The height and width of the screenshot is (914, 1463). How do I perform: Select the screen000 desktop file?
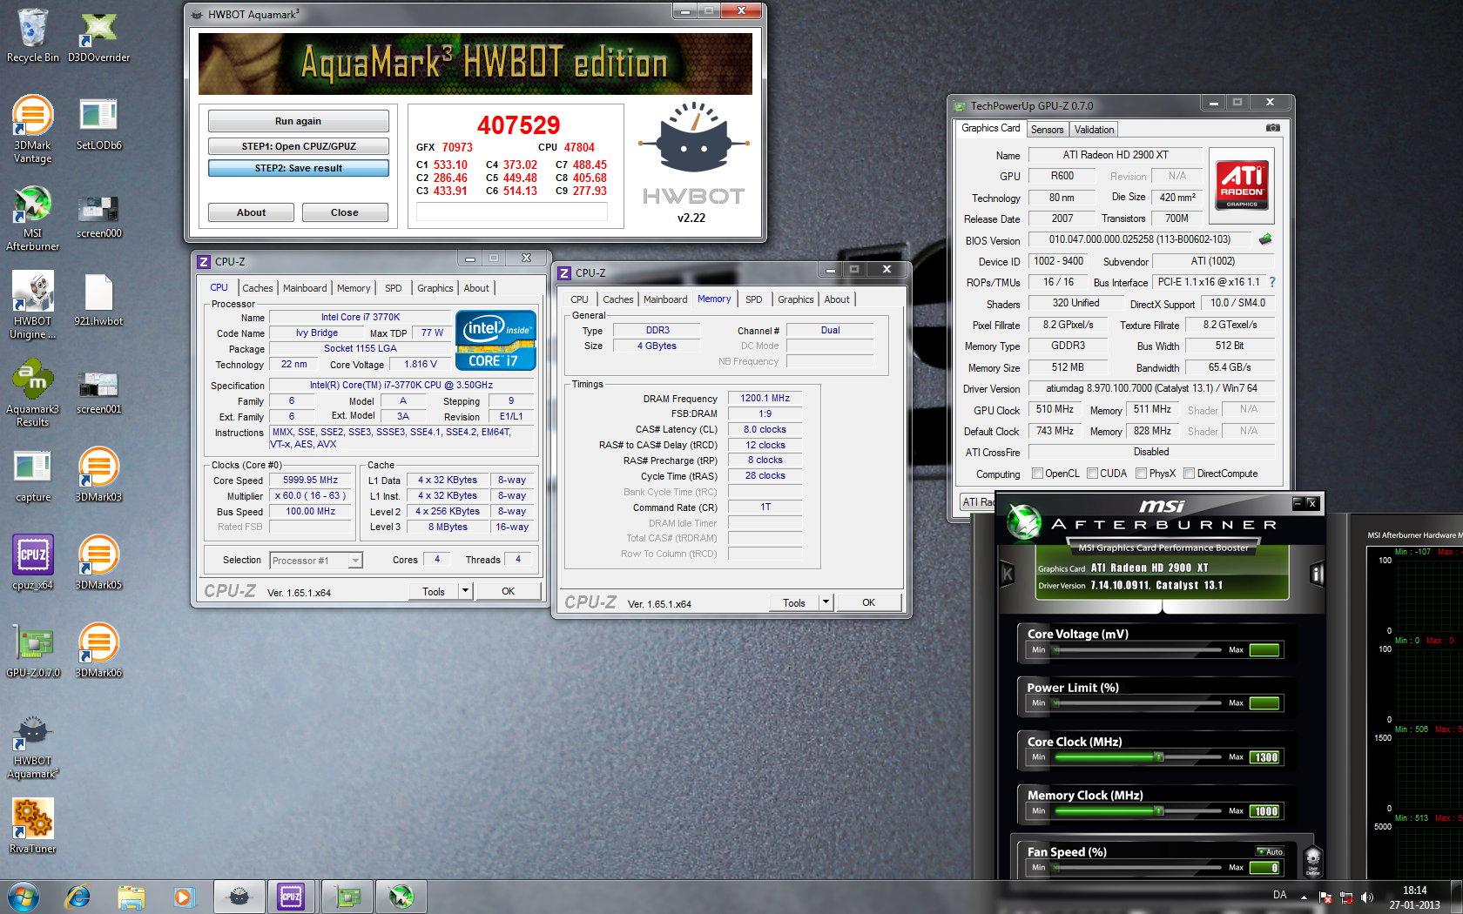(x=98, y=214)
